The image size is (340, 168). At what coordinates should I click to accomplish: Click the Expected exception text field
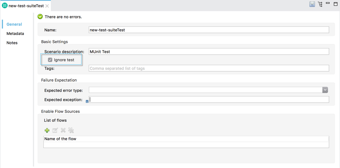[208, 100]
